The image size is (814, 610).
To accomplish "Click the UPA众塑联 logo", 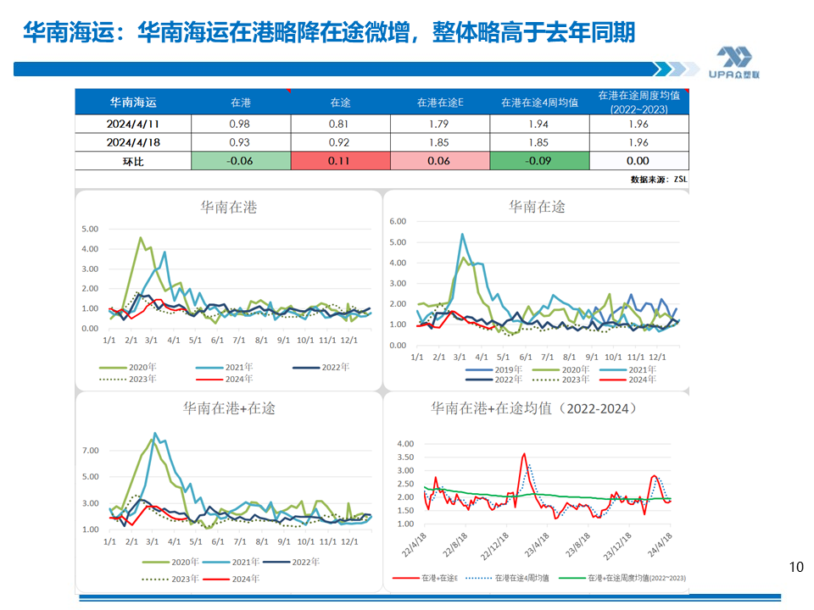I will click(x=734, y=63).
